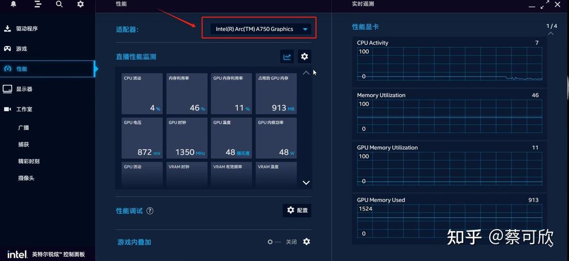Open the Intel Arc A750 adapter dropdown
The image size is (569, 261).
pyautogui.click(x=260, y=29)
